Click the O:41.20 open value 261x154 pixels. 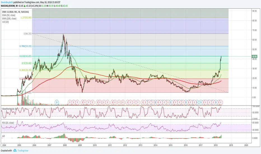click(x=43, y=6)
